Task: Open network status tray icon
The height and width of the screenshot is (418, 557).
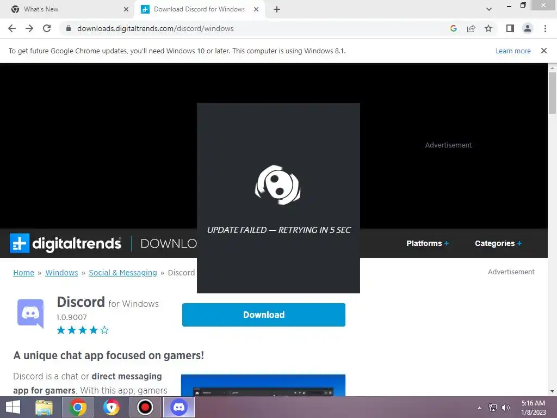Action: point(493,408)
